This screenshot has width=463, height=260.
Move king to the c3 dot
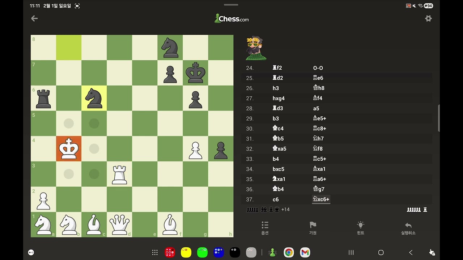click(94, 174)
